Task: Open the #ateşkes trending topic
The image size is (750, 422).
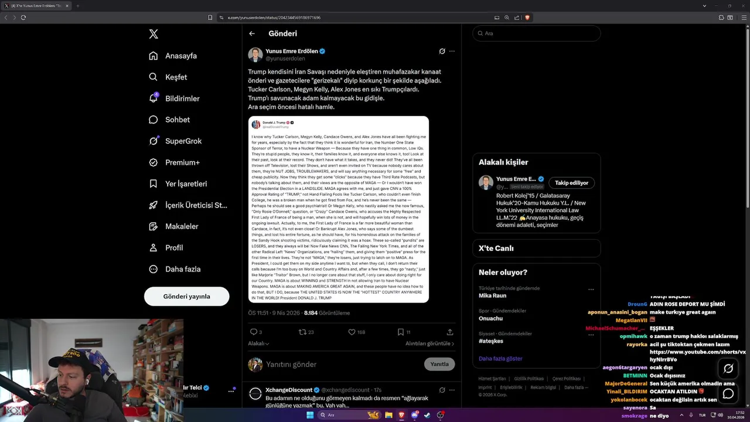Action: [490, 341]
